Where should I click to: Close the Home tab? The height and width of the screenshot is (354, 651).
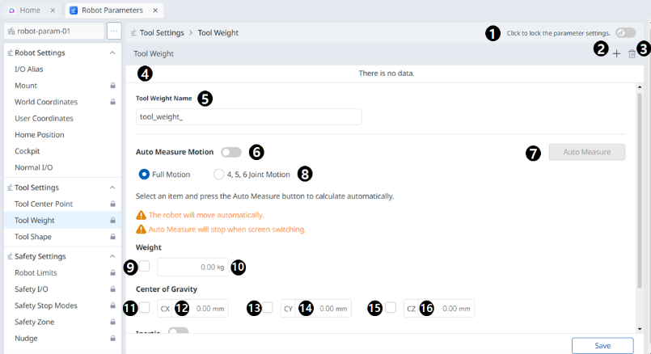53,11
